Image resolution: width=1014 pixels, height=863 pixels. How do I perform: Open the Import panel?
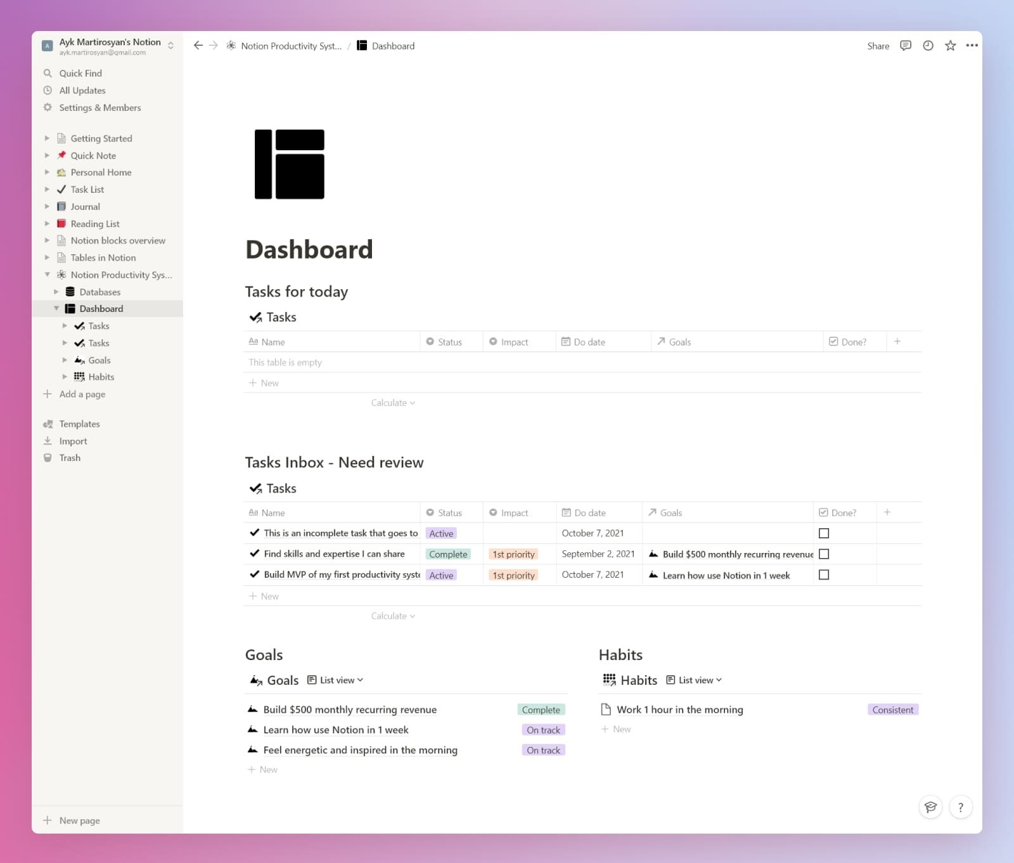pyautogui.click(x=74, y=441)
